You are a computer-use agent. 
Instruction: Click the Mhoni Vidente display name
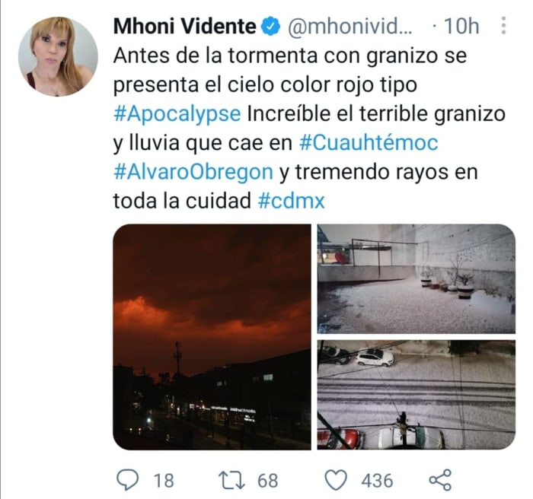pyautogui.click(x=184, y=26)
